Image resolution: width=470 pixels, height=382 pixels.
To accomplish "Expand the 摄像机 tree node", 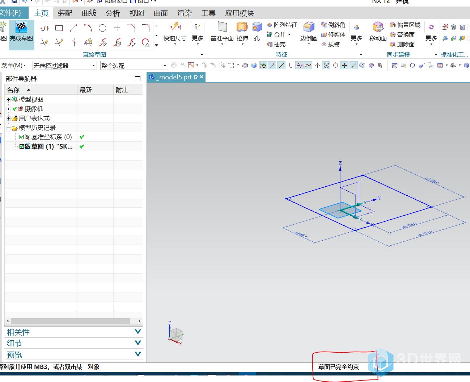I will (9, 109).
